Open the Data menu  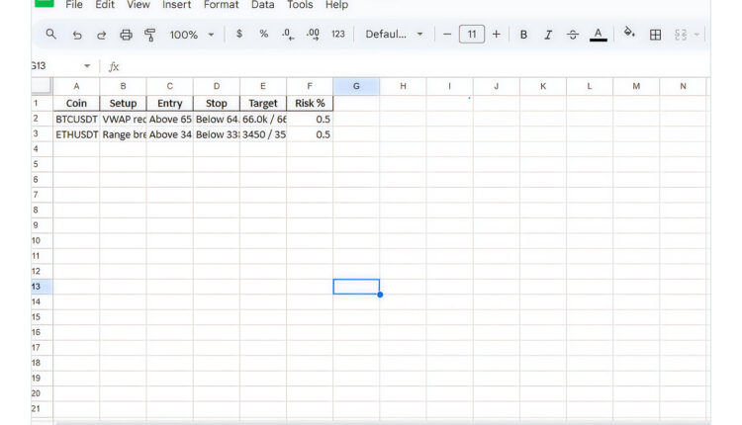click(262, 5)
